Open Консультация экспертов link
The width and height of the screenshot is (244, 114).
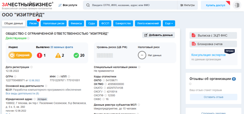208,55
